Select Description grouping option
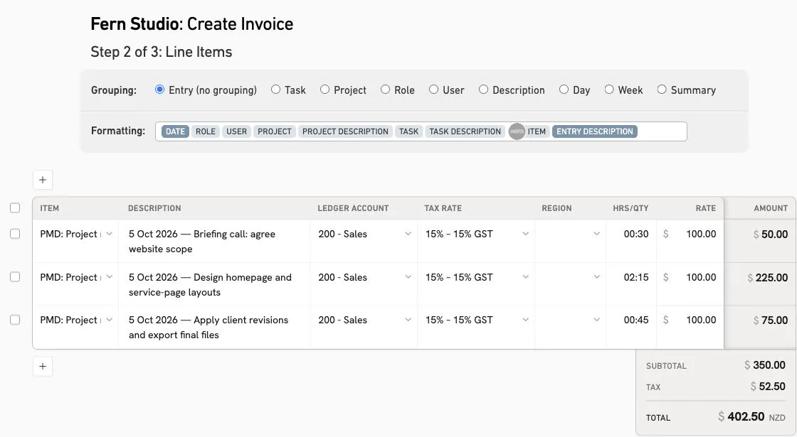797x437 pixels. (x=483, y=90)
